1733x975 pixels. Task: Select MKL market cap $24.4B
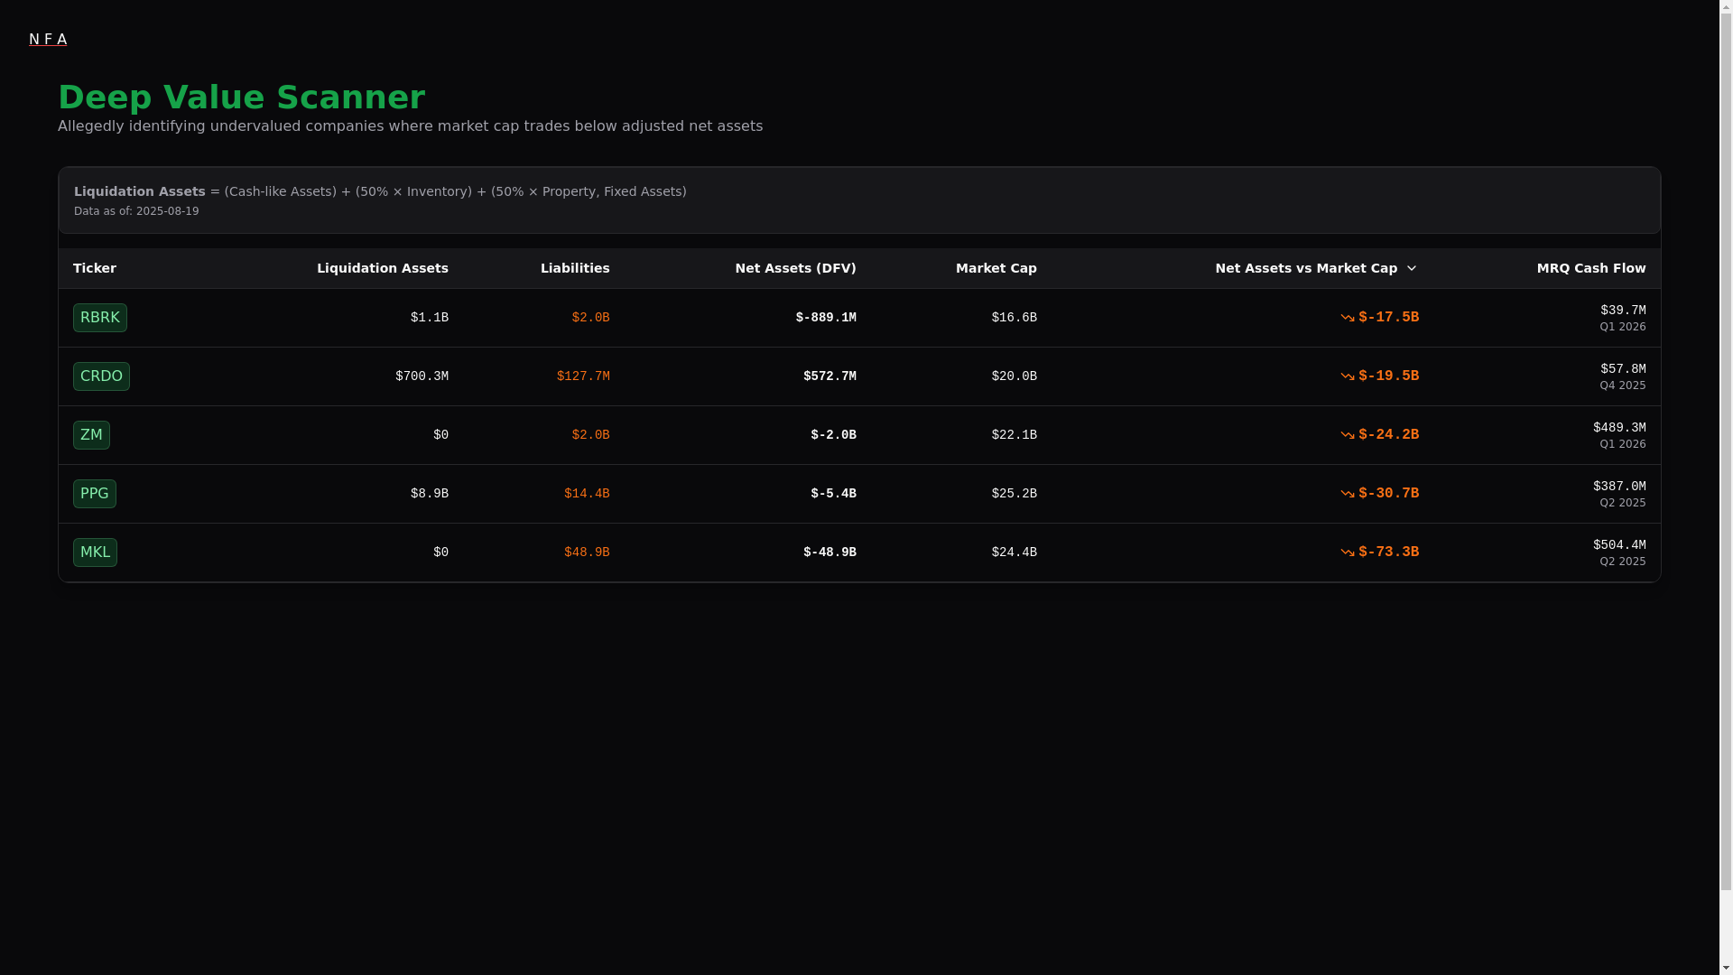(x=1015, y=552)
